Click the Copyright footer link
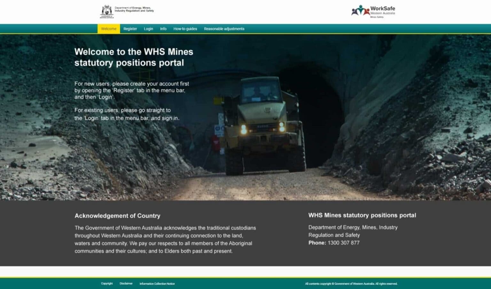 tap(106, 283)
